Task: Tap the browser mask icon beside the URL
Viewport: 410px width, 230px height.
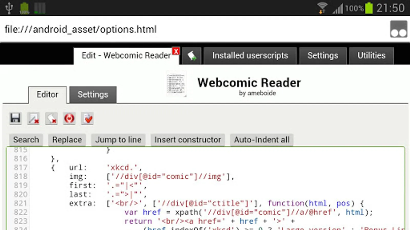Action: [x=398, y=29]
